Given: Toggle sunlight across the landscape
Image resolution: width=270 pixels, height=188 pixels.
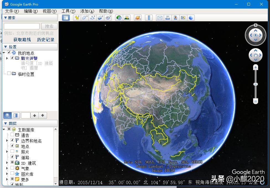Looking at the screenshot, I should (127, 17).
